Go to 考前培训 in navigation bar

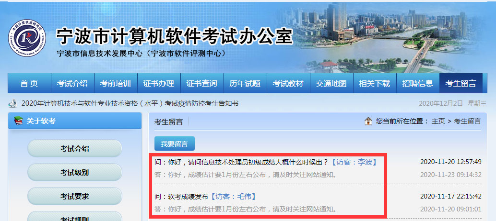(x=116, y=83)
